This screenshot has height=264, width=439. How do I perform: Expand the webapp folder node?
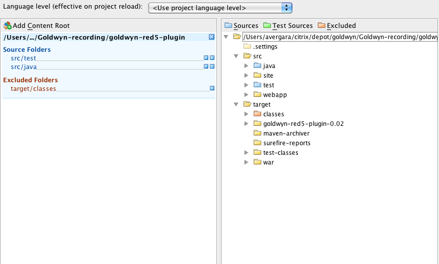(246, 95)
